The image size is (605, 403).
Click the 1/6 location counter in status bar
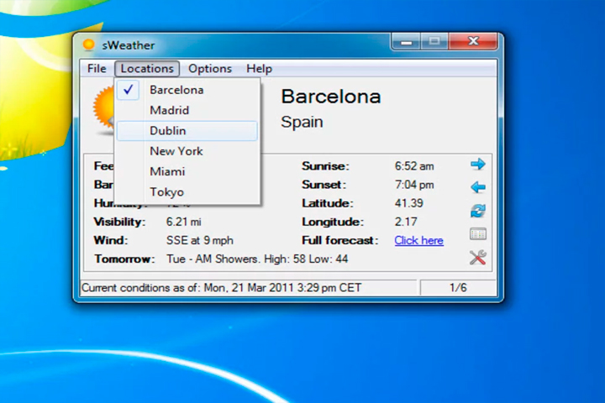tap(458, 288)
